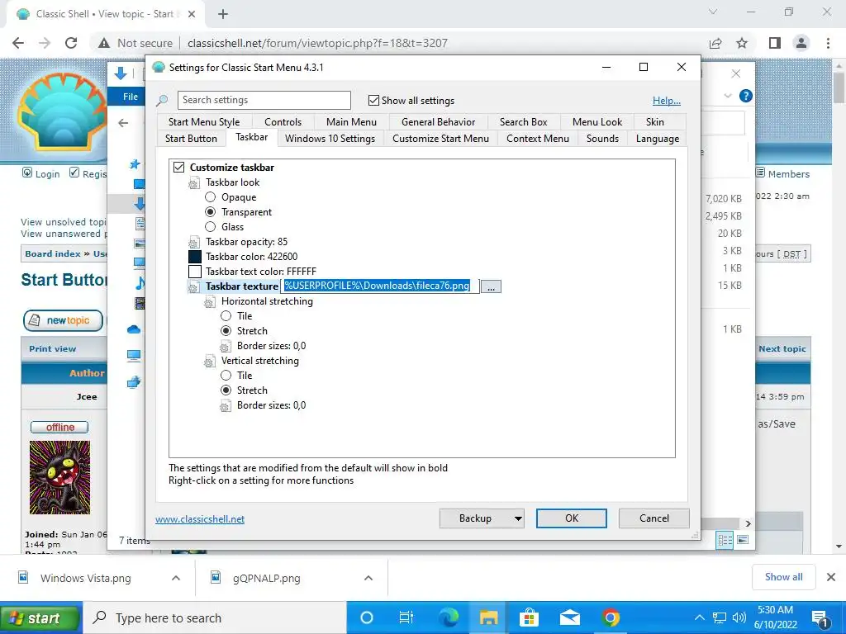
Task: Select the Glass taskbar look
Action: pos(211,227)
